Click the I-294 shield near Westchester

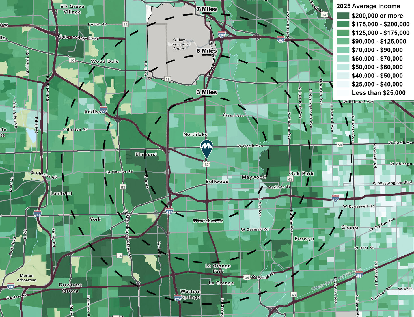click(x=169, y=211)
